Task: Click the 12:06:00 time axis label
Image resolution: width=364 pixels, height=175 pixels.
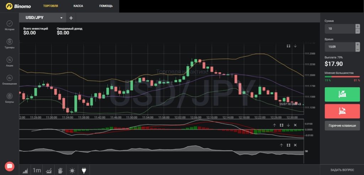Action: pyautogui.click(x=196, y=117)
